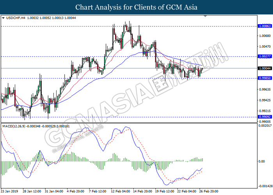The height and width of the screenshot is (195, 273).
Task: Click the 0.00 MACD zero level label
Action: click(262, 161)
